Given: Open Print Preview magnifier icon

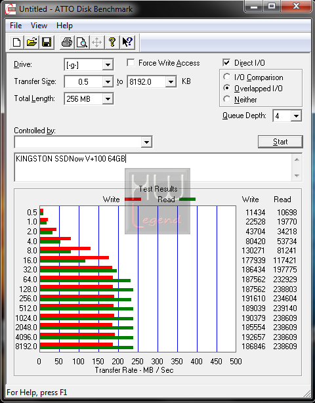Looking at the screenshot, I should pos(82,42).
